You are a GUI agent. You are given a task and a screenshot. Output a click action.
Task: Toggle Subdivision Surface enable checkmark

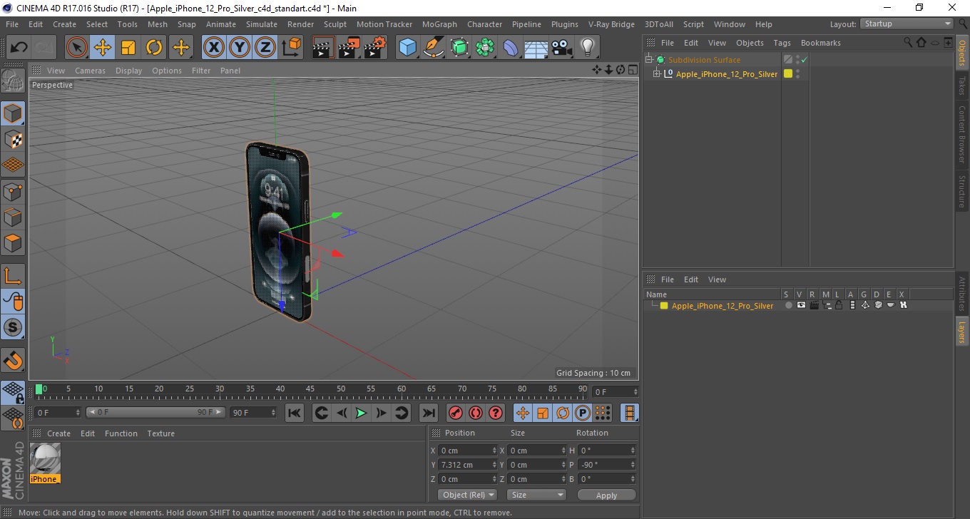pos(805,60)
